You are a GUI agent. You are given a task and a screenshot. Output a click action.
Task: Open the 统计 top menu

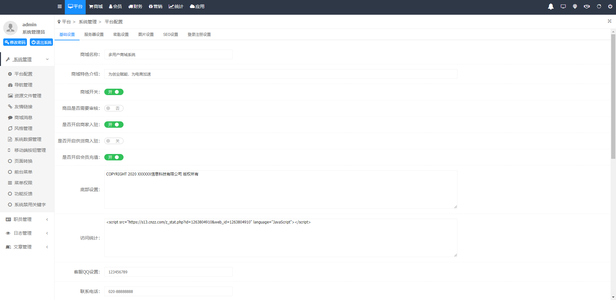point(176,7)
